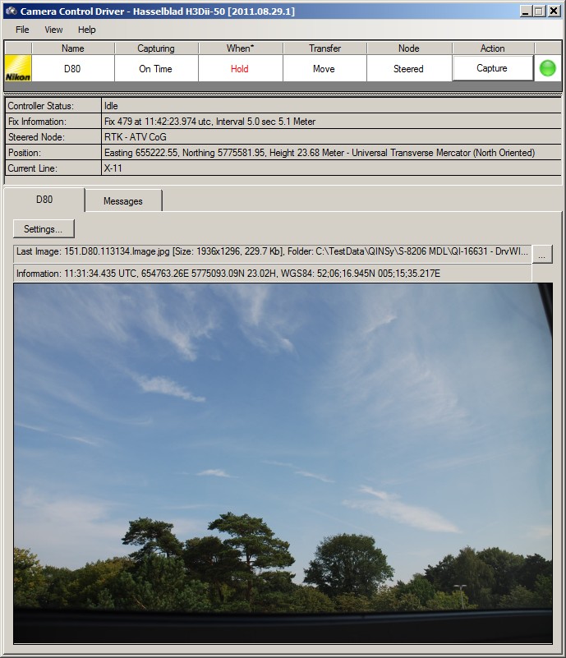The height and width of the screenshot is (658, 566).
Task: Select the D80 name cell
Action: point(72,68)
